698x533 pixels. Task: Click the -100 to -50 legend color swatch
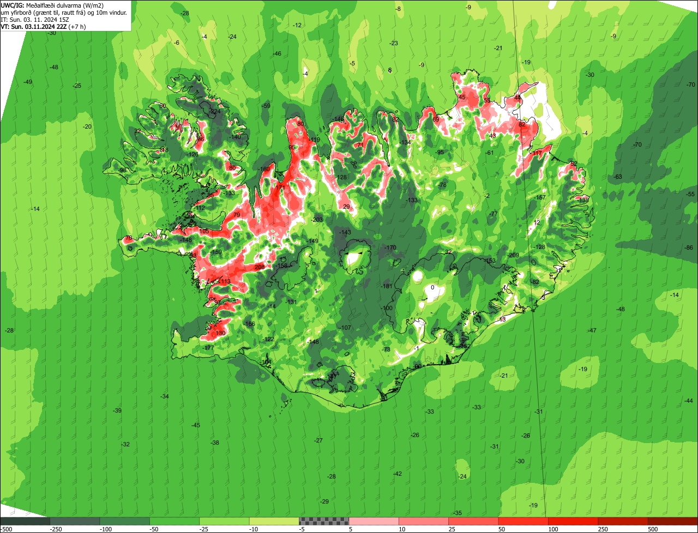124,521
